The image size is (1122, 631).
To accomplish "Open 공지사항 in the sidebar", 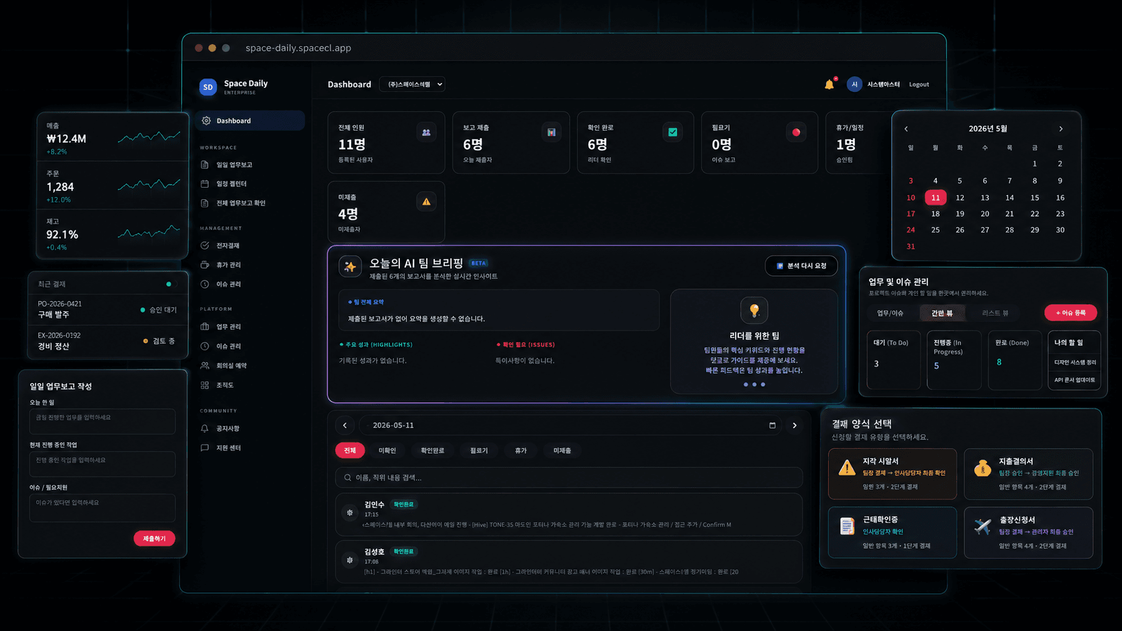I will [227, 428].
